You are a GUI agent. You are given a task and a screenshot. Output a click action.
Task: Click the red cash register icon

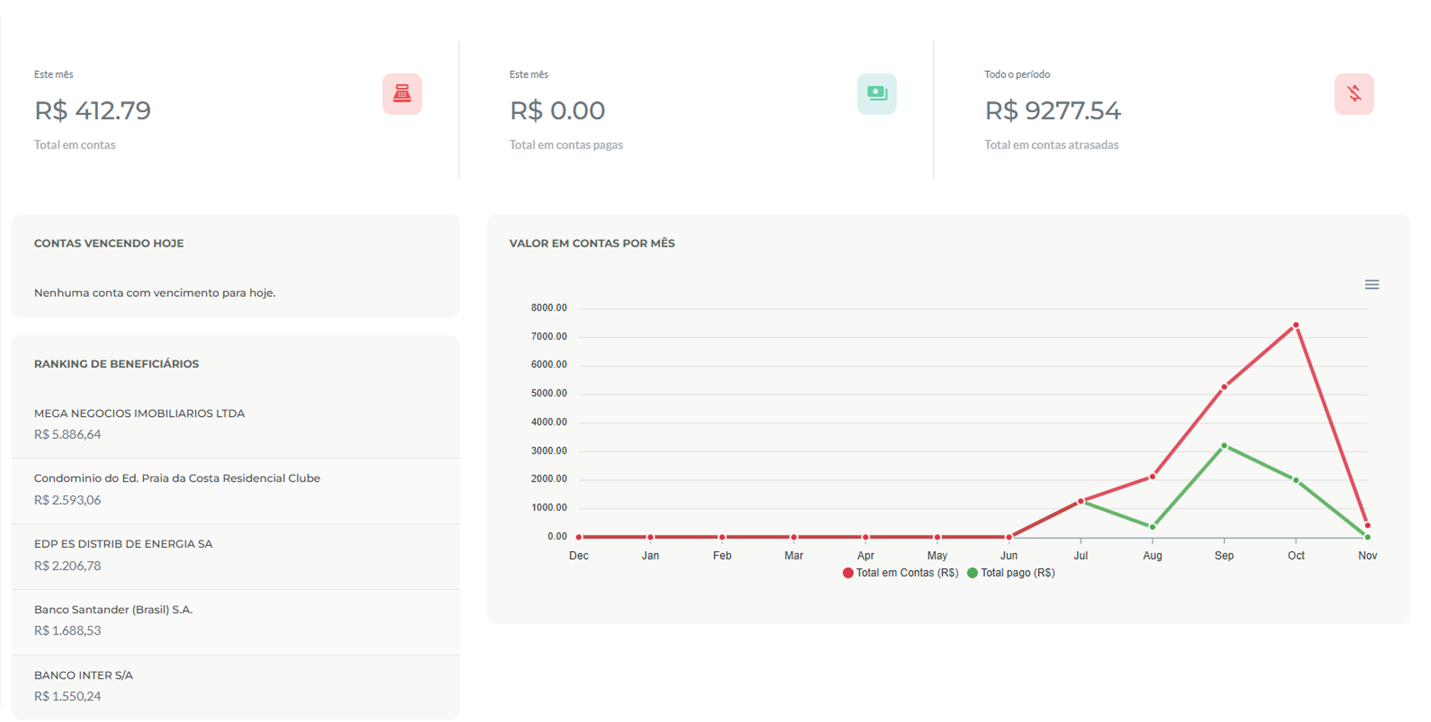tap(402, 94)
